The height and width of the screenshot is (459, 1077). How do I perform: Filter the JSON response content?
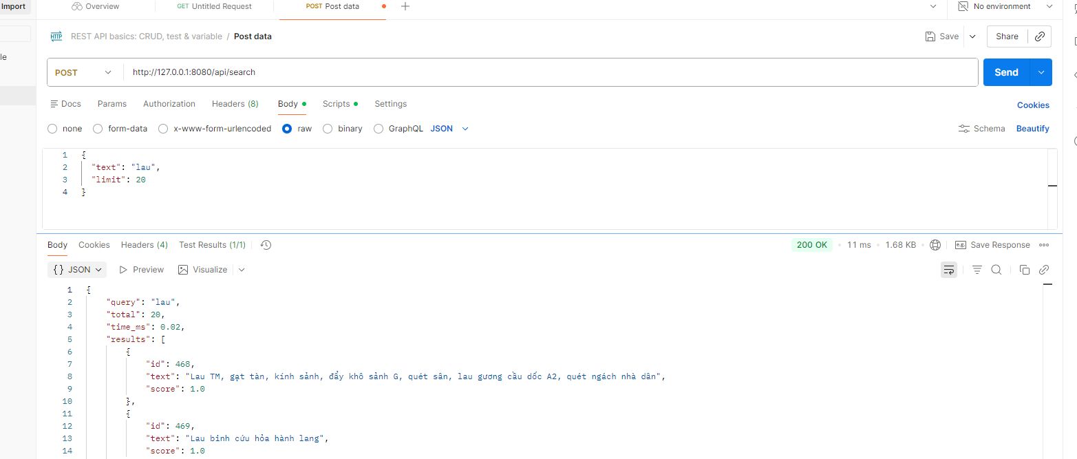(x=977, y=269)
